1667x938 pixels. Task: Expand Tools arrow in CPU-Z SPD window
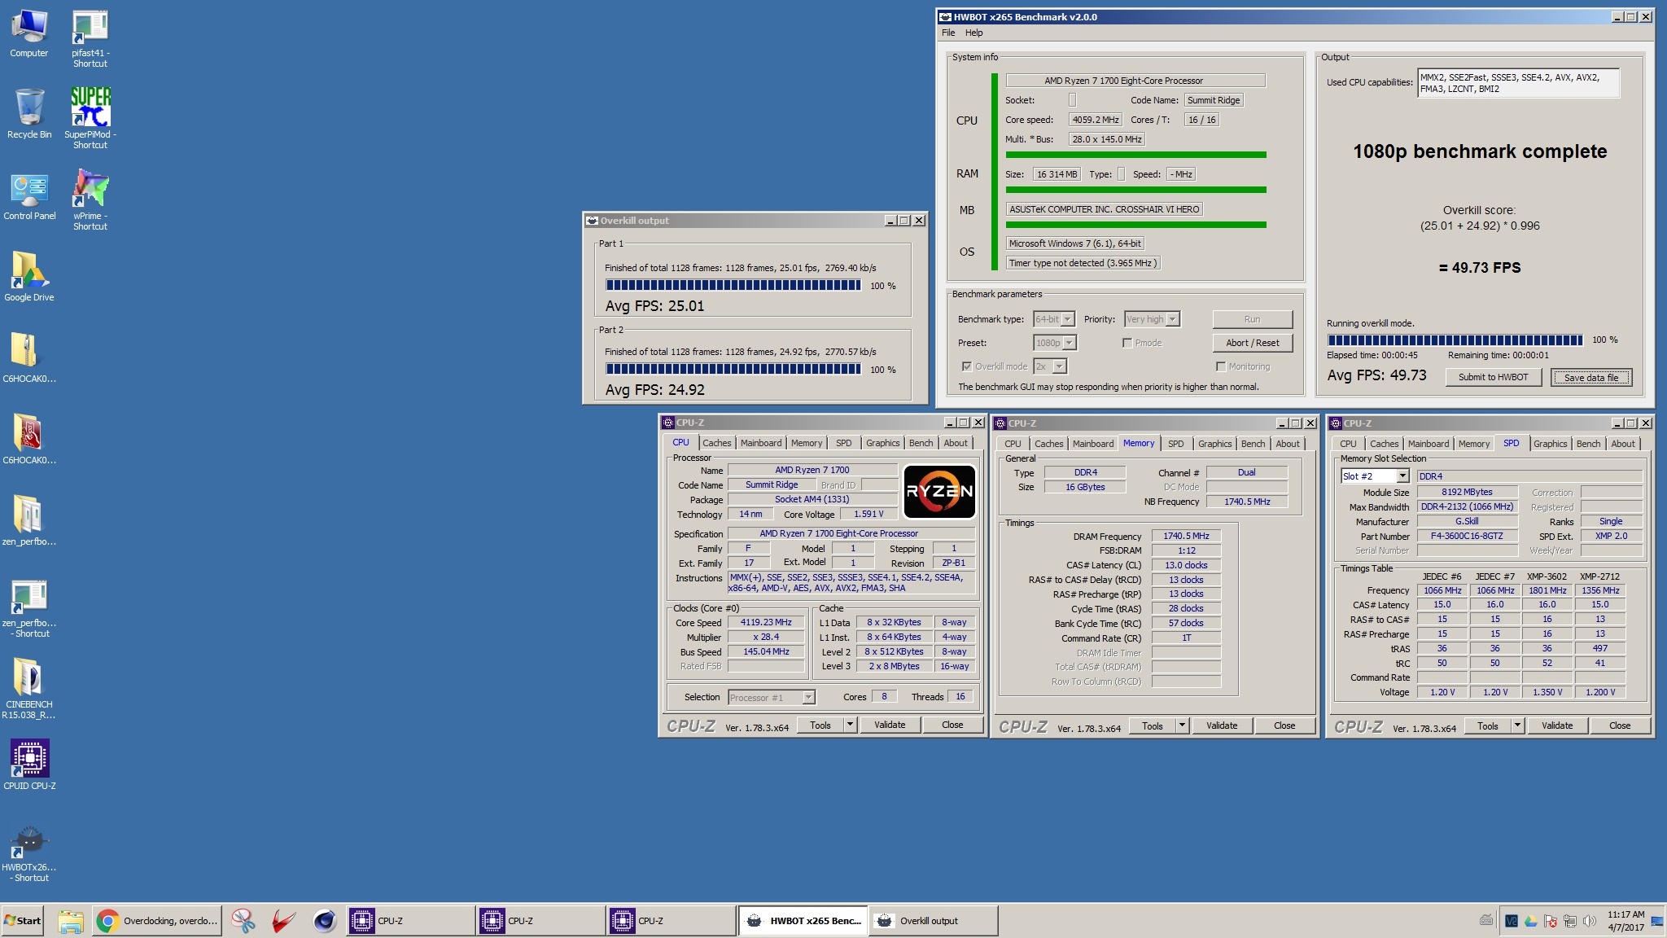(x=1517, y=725)
